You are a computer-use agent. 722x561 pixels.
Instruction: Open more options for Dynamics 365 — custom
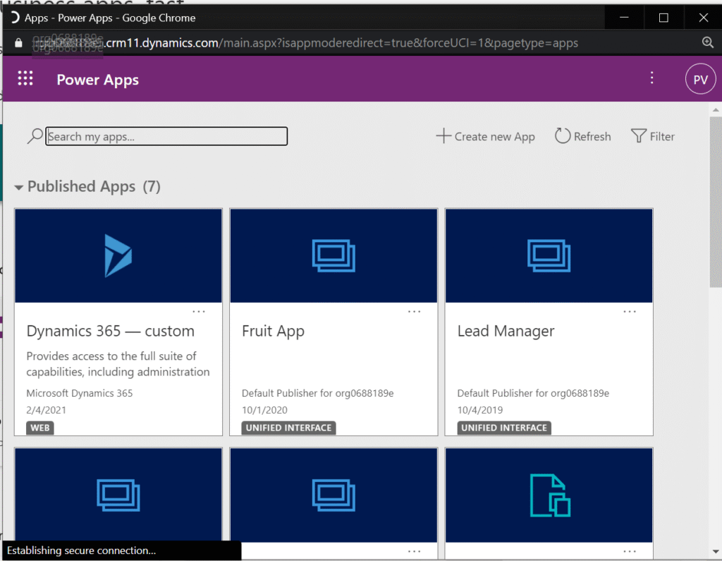coord(199,312)
